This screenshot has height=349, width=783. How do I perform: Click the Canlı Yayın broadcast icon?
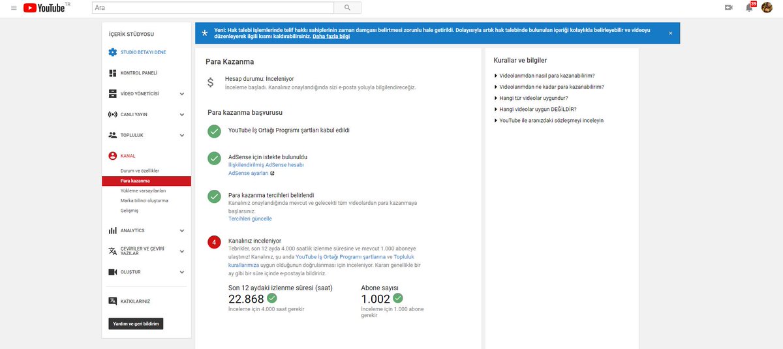point(112,114)
